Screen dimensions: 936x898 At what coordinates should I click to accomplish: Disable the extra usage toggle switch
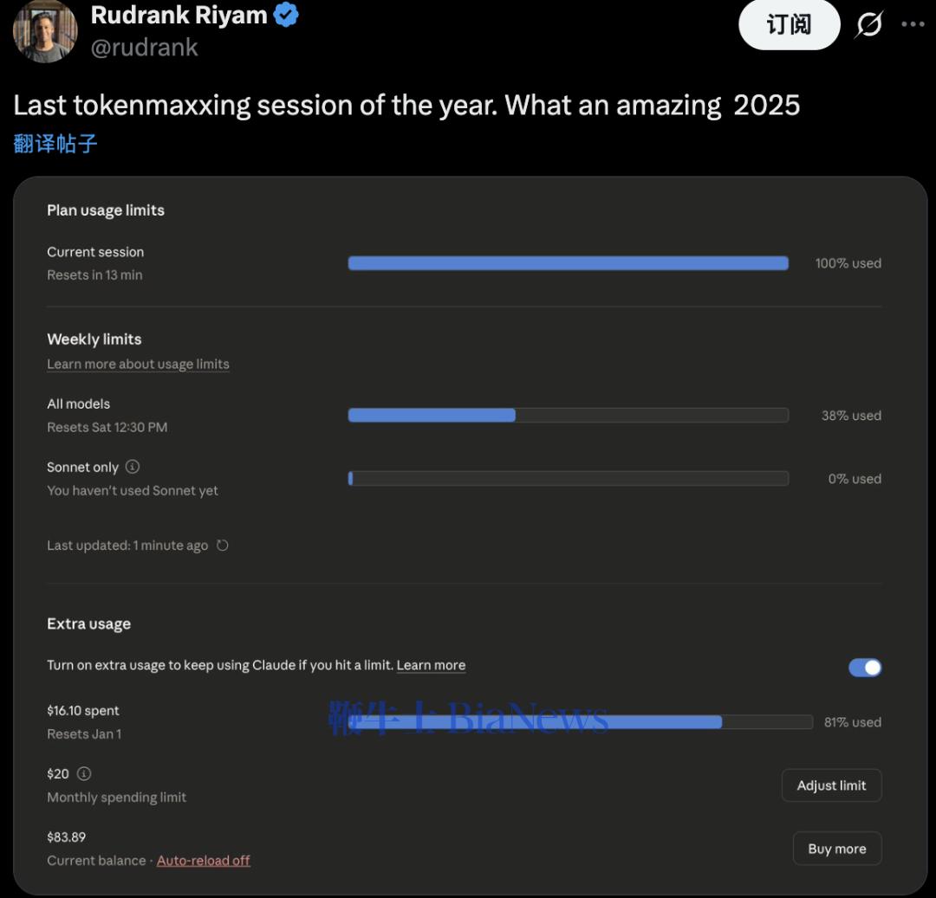(864, 667)
